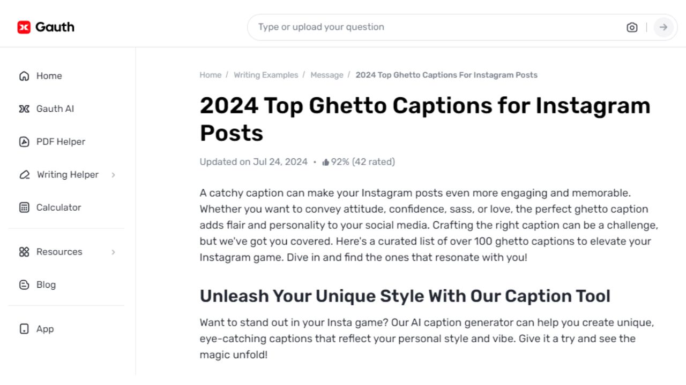The image size is (686, 385).
Task: Select the Home icon in the sidebar
Action: point(24,76)
